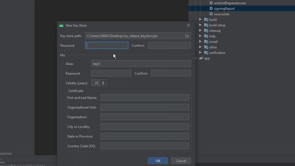Select the install tree row label
The width and height of the screenshot is (295, 166).
(213, 42)
